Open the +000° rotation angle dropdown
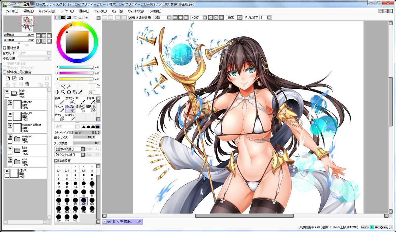 coord(205,18)
